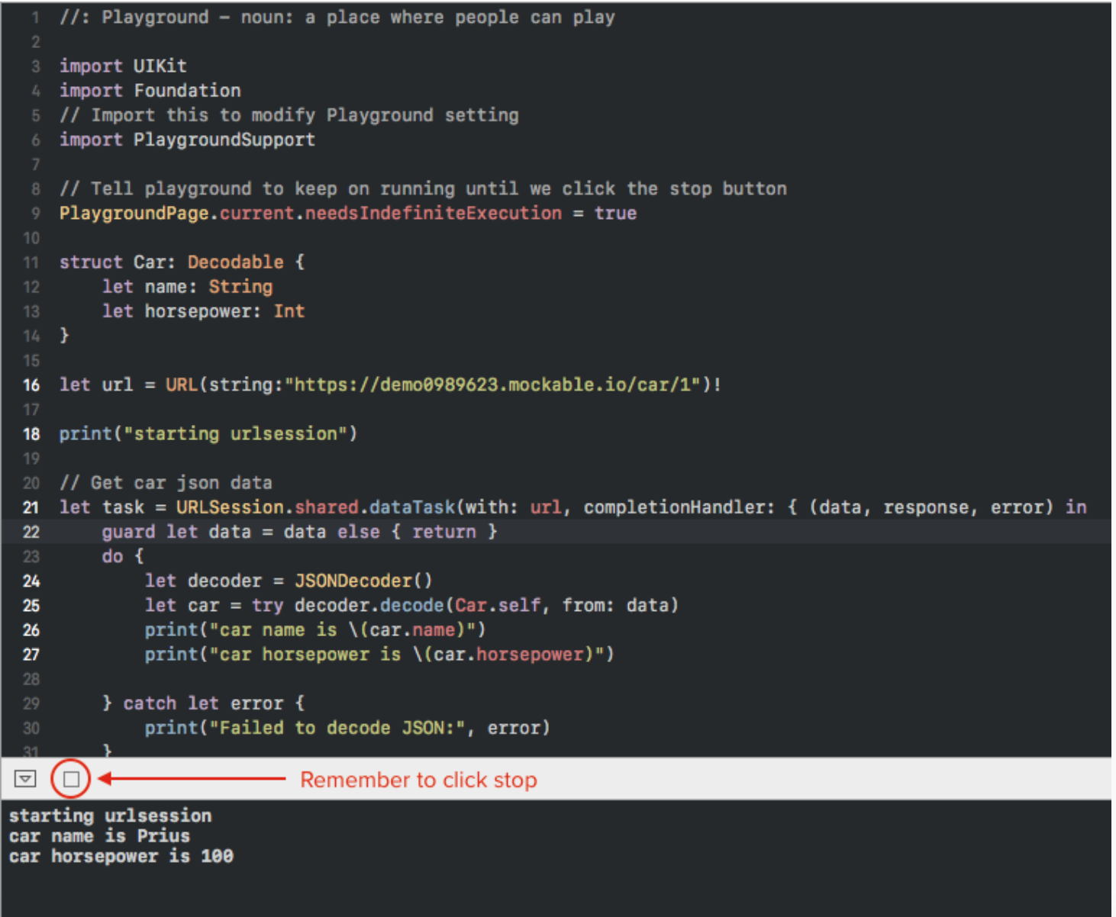Click the JSONDecoder() initializer call
This screenshot has width=1116, height=917.
click(363, 581)
